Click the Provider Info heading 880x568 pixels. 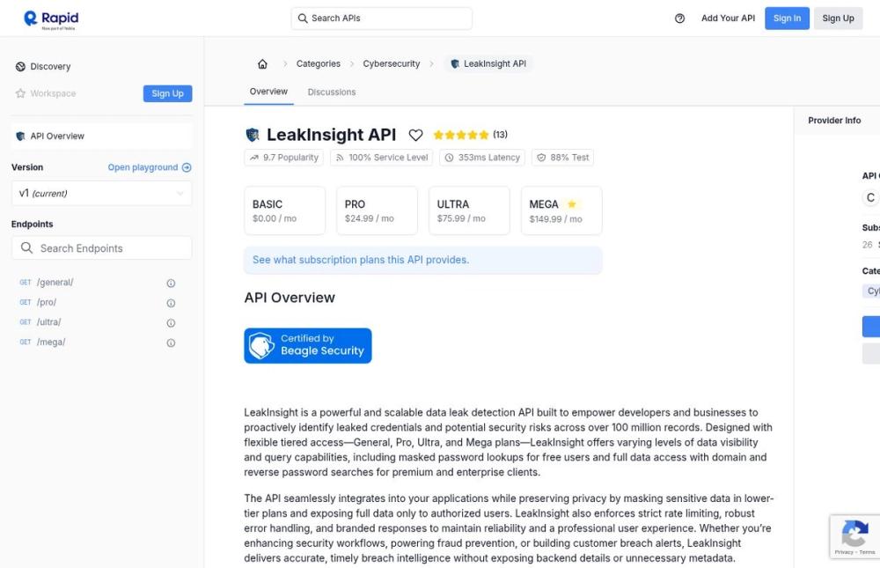pyautogui.click(x=834, y=121)
